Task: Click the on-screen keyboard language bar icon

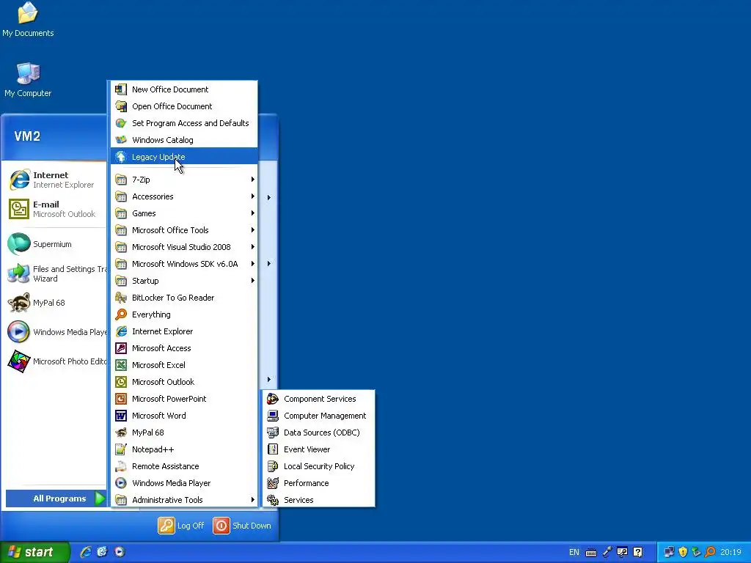Action: coord(591,553)
